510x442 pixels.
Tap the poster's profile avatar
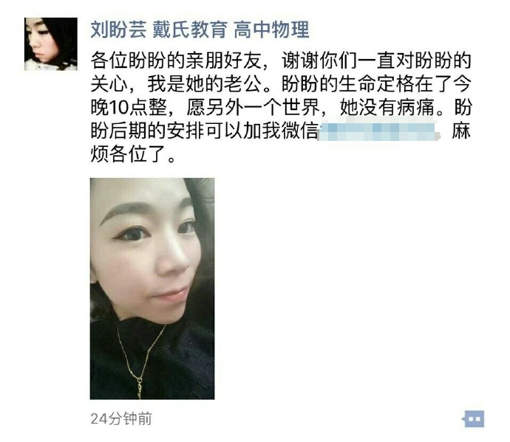coord(51,44)
